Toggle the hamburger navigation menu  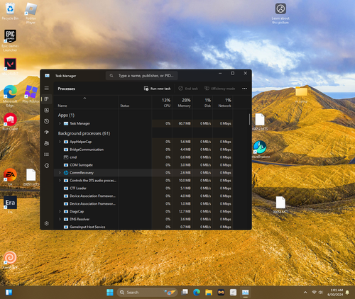coord(47,88)
